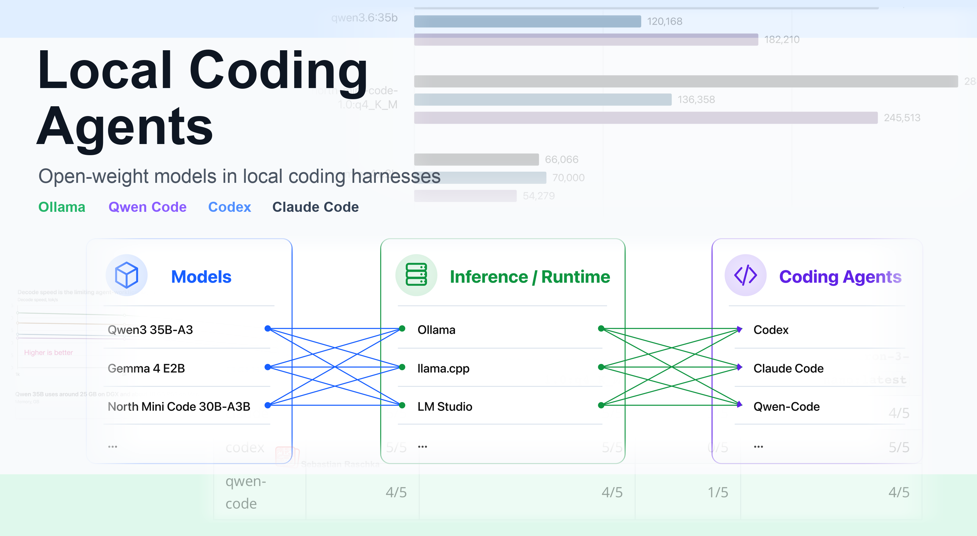Click the Models cube icon
The height and width of the screenshot is (536, 977).
pos(126,275)
